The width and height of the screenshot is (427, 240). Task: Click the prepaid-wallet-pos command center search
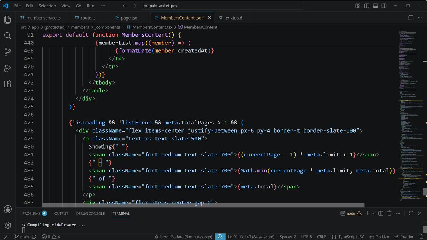pos(222,6)
